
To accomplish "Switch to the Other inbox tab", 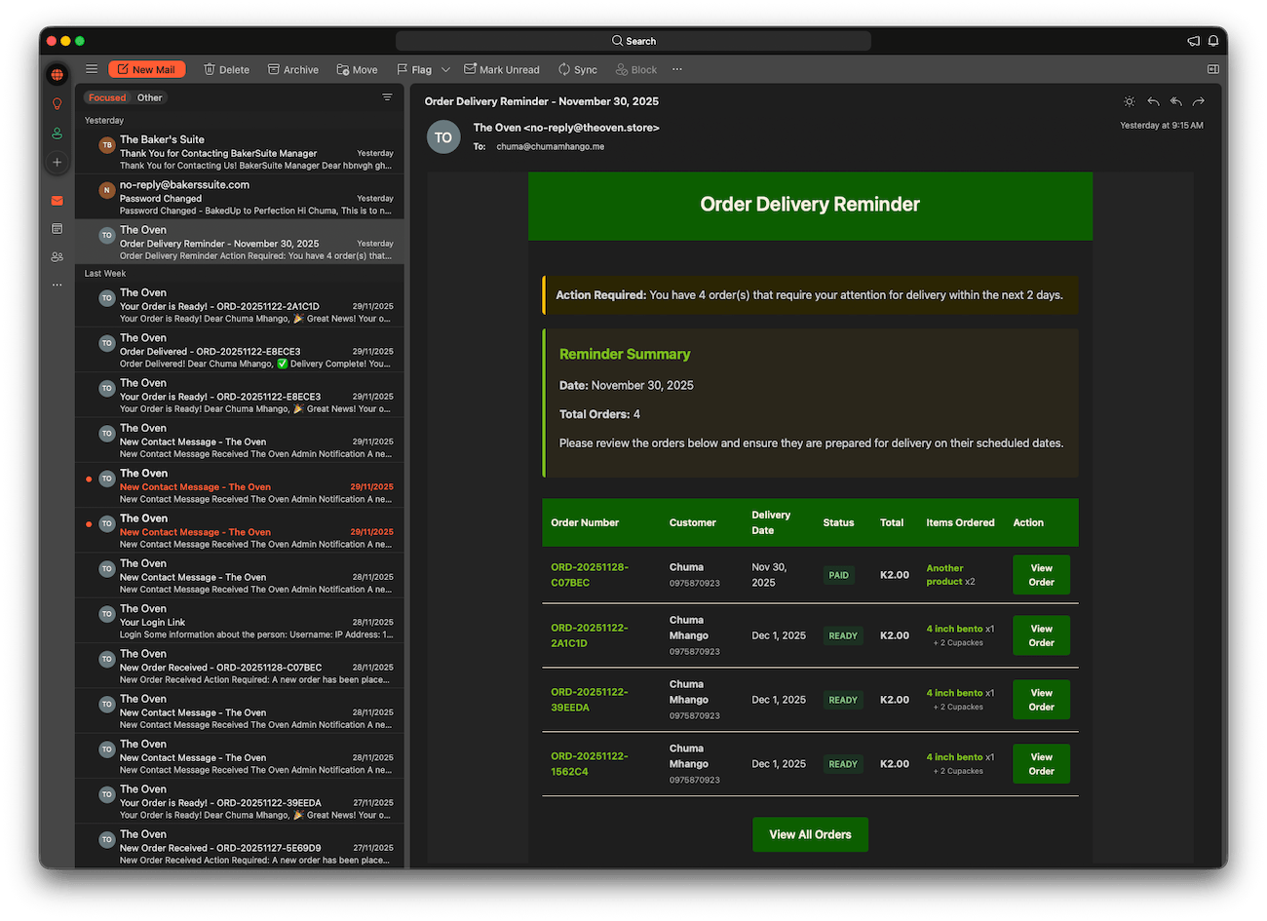I will click(x=150, y=97).
